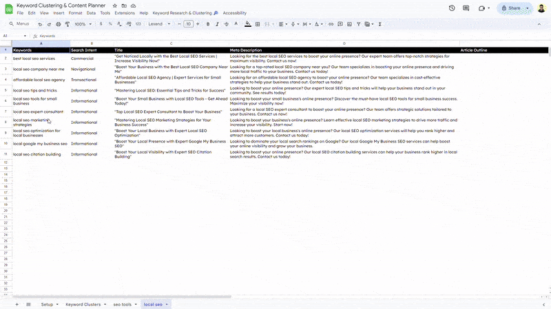Open the Data menu
Viewport: 551px width, 309px height.
point(91,13)
